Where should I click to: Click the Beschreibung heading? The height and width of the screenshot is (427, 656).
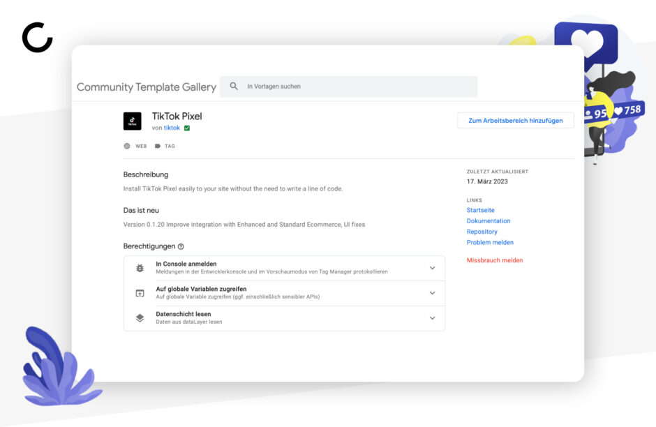(146, 174)
